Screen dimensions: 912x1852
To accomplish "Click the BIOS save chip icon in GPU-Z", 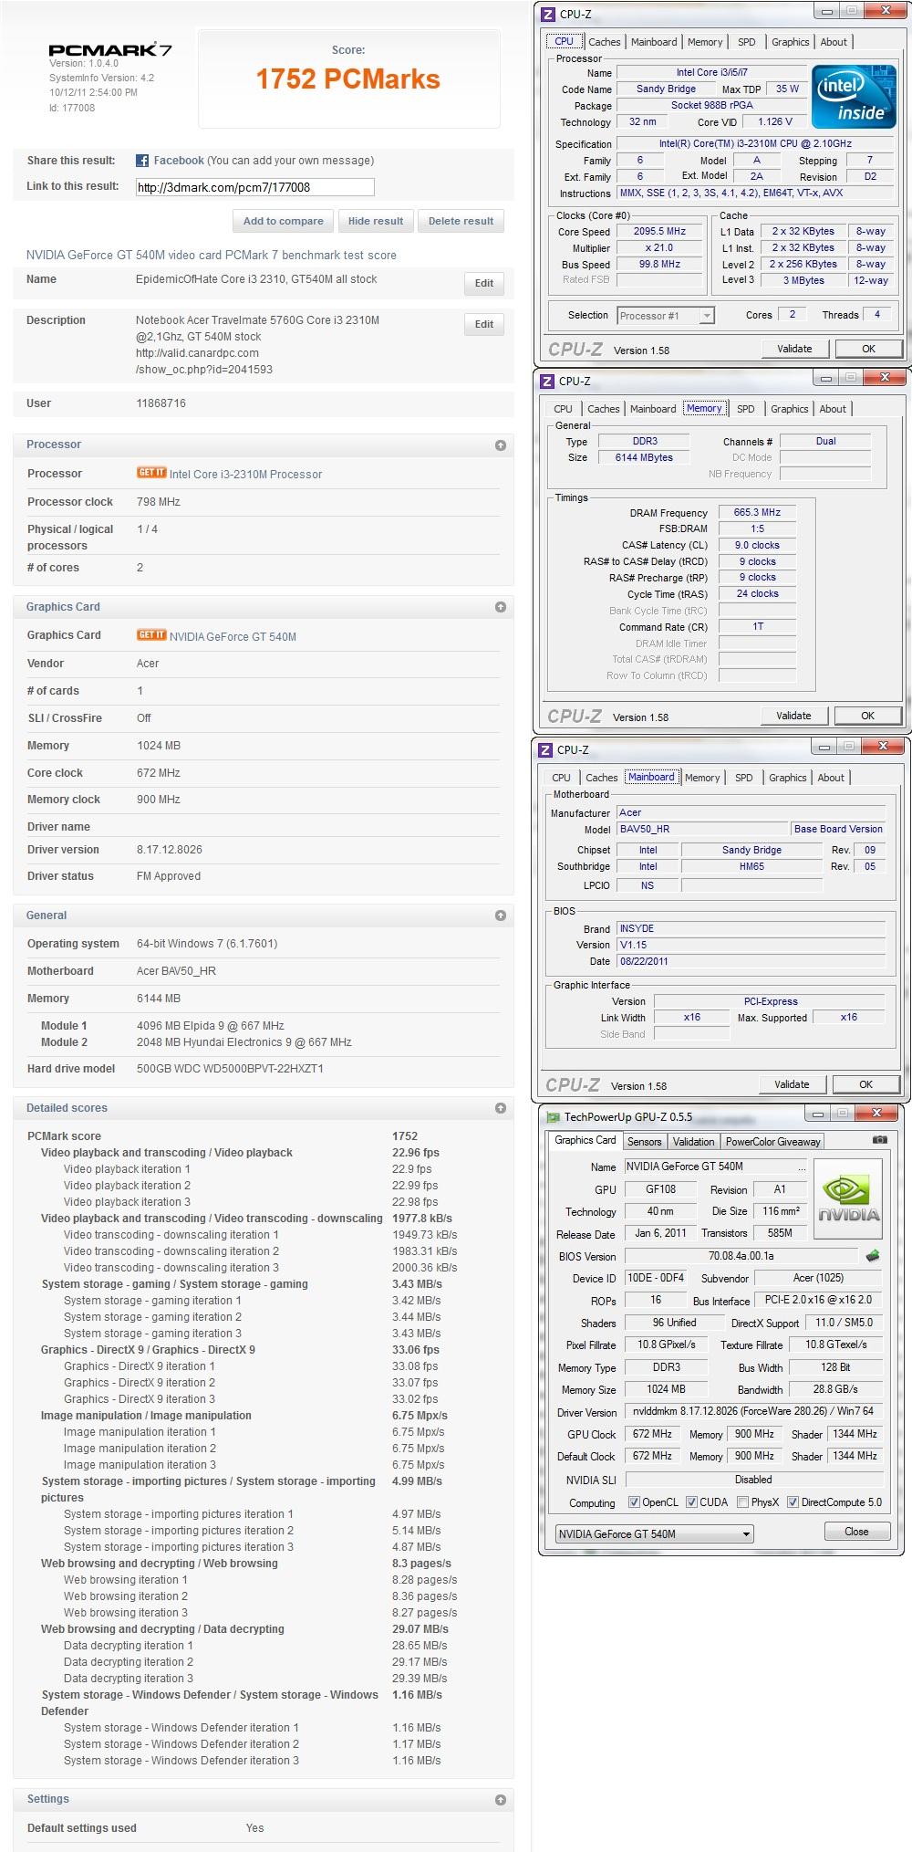I will (x=873, y=1256).
